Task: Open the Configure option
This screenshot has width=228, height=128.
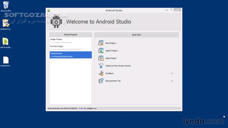Action: pyautogui.click(x=109, y=73)
